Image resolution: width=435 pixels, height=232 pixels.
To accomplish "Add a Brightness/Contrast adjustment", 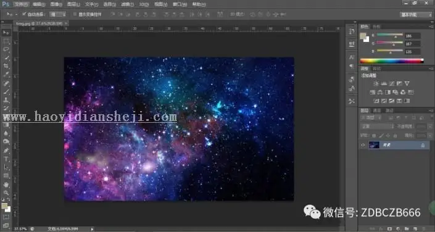I will click(376, 83).
